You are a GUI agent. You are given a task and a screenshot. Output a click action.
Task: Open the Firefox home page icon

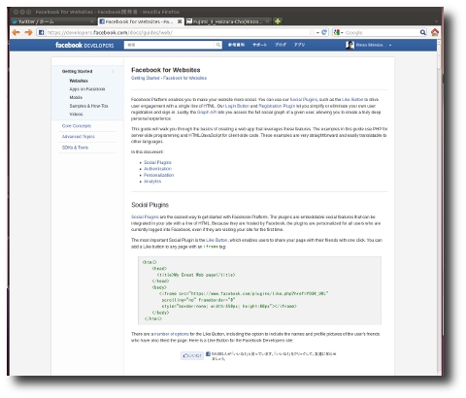click(435, 32)
